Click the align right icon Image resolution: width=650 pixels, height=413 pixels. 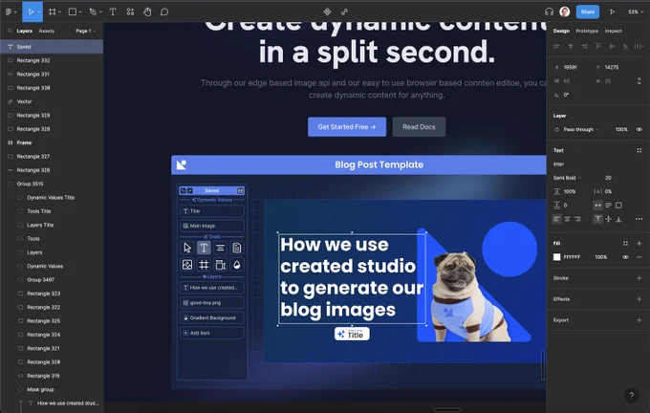click(x=584, y=47)
